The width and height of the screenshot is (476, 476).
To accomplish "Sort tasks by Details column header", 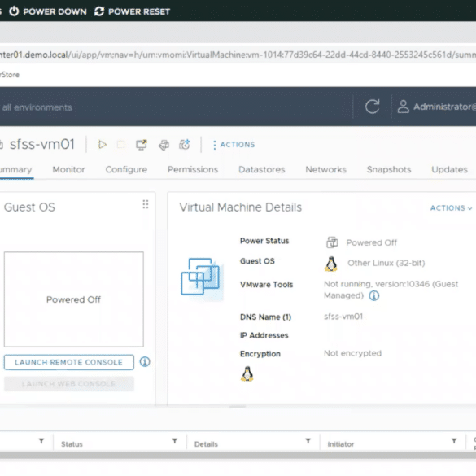I will coord(206,444).
